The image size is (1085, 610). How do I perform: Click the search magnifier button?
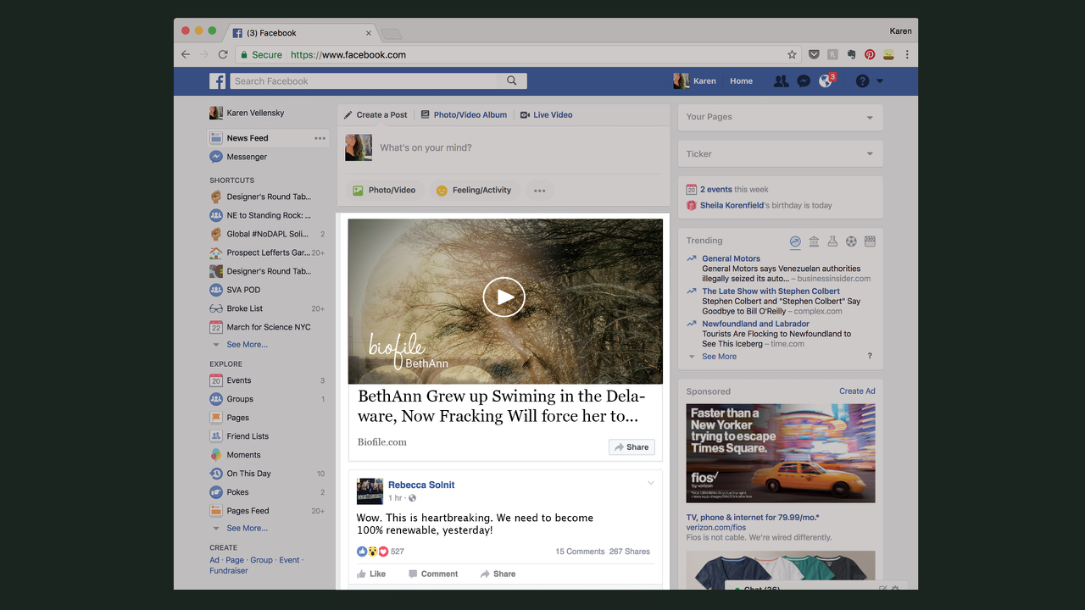[x=512, y=81]
